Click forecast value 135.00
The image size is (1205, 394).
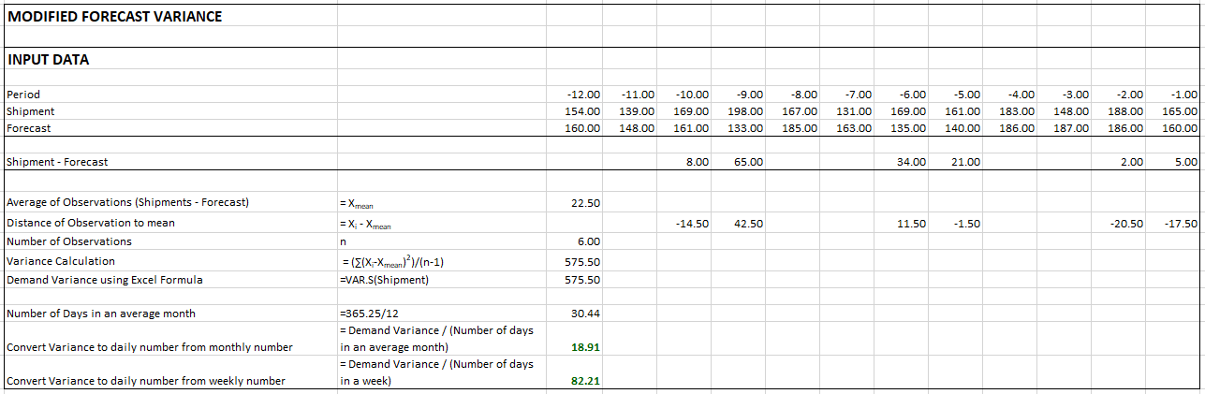pyautogui.click(x=909, y=128)
